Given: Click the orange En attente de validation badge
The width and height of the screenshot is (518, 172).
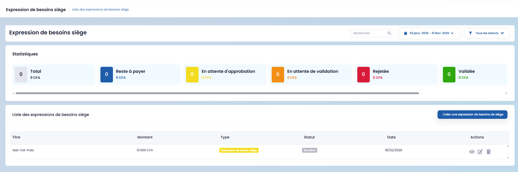Looking at the screenshot, I should tap(278, 74).
